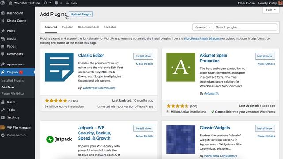Click the Akismet star rating
Viewport: 283px width, 159px height.
178,106
